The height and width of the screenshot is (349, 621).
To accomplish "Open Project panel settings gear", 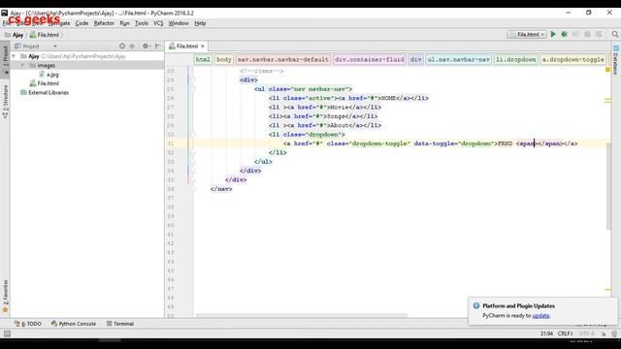I will 146,46.
